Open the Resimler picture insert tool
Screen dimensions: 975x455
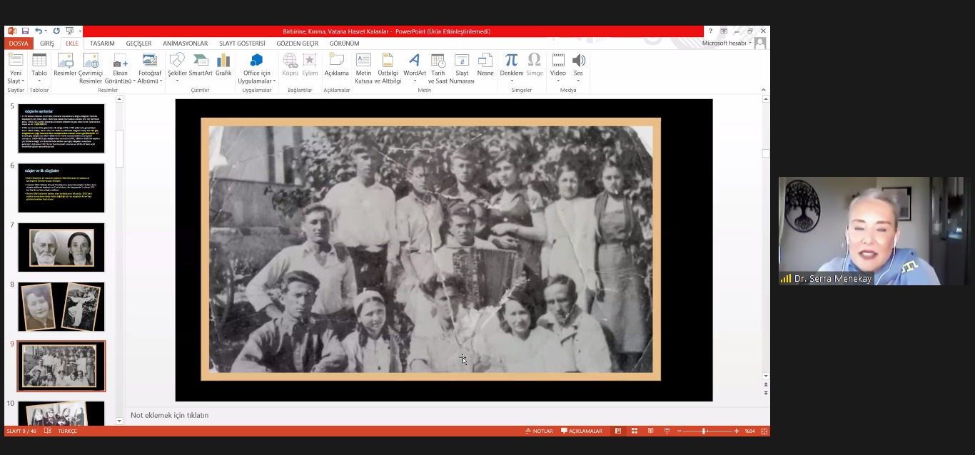[x=65, y=65]
